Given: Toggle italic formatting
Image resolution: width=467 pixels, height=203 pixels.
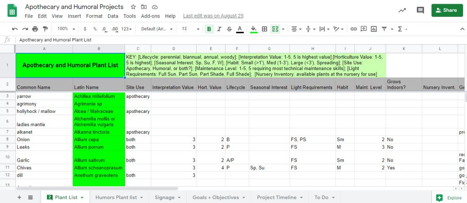Looking at the screenshot, I should pos(219,29).
